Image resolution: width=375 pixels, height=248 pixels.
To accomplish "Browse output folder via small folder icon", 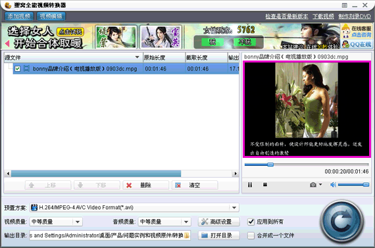I will (187, 236).
